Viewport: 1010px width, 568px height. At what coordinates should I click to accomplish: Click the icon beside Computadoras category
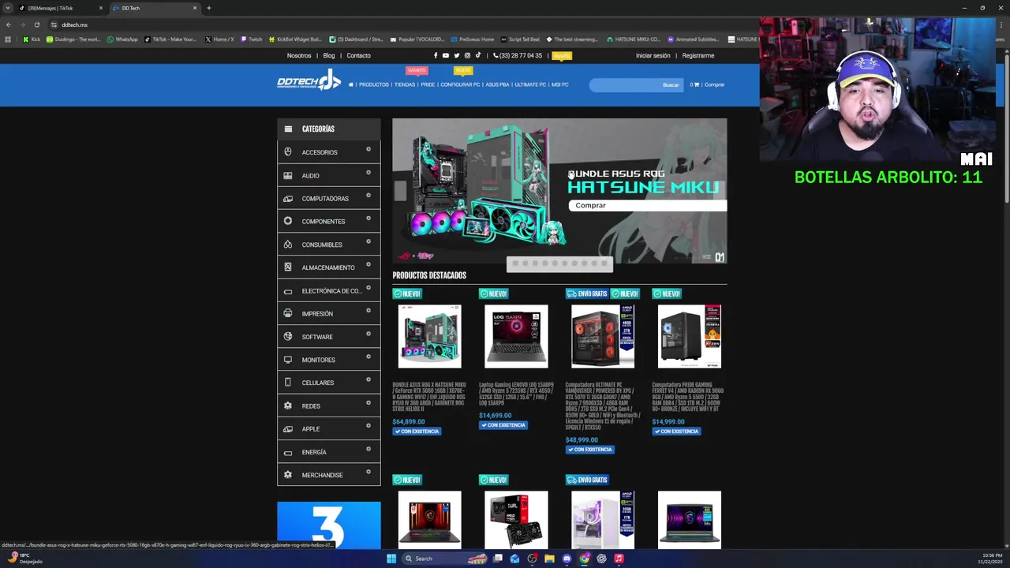point(287,199)
